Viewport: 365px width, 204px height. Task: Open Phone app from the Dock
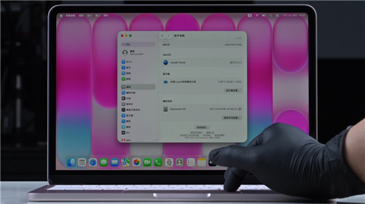coord(158,162)
